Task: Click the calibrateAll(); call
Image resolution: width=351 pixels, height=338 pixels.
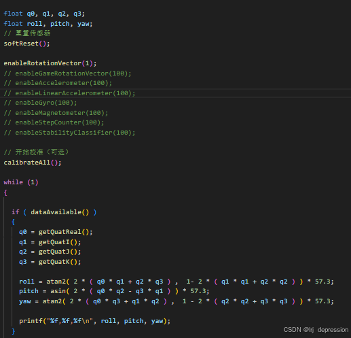Action: [33, 163]
